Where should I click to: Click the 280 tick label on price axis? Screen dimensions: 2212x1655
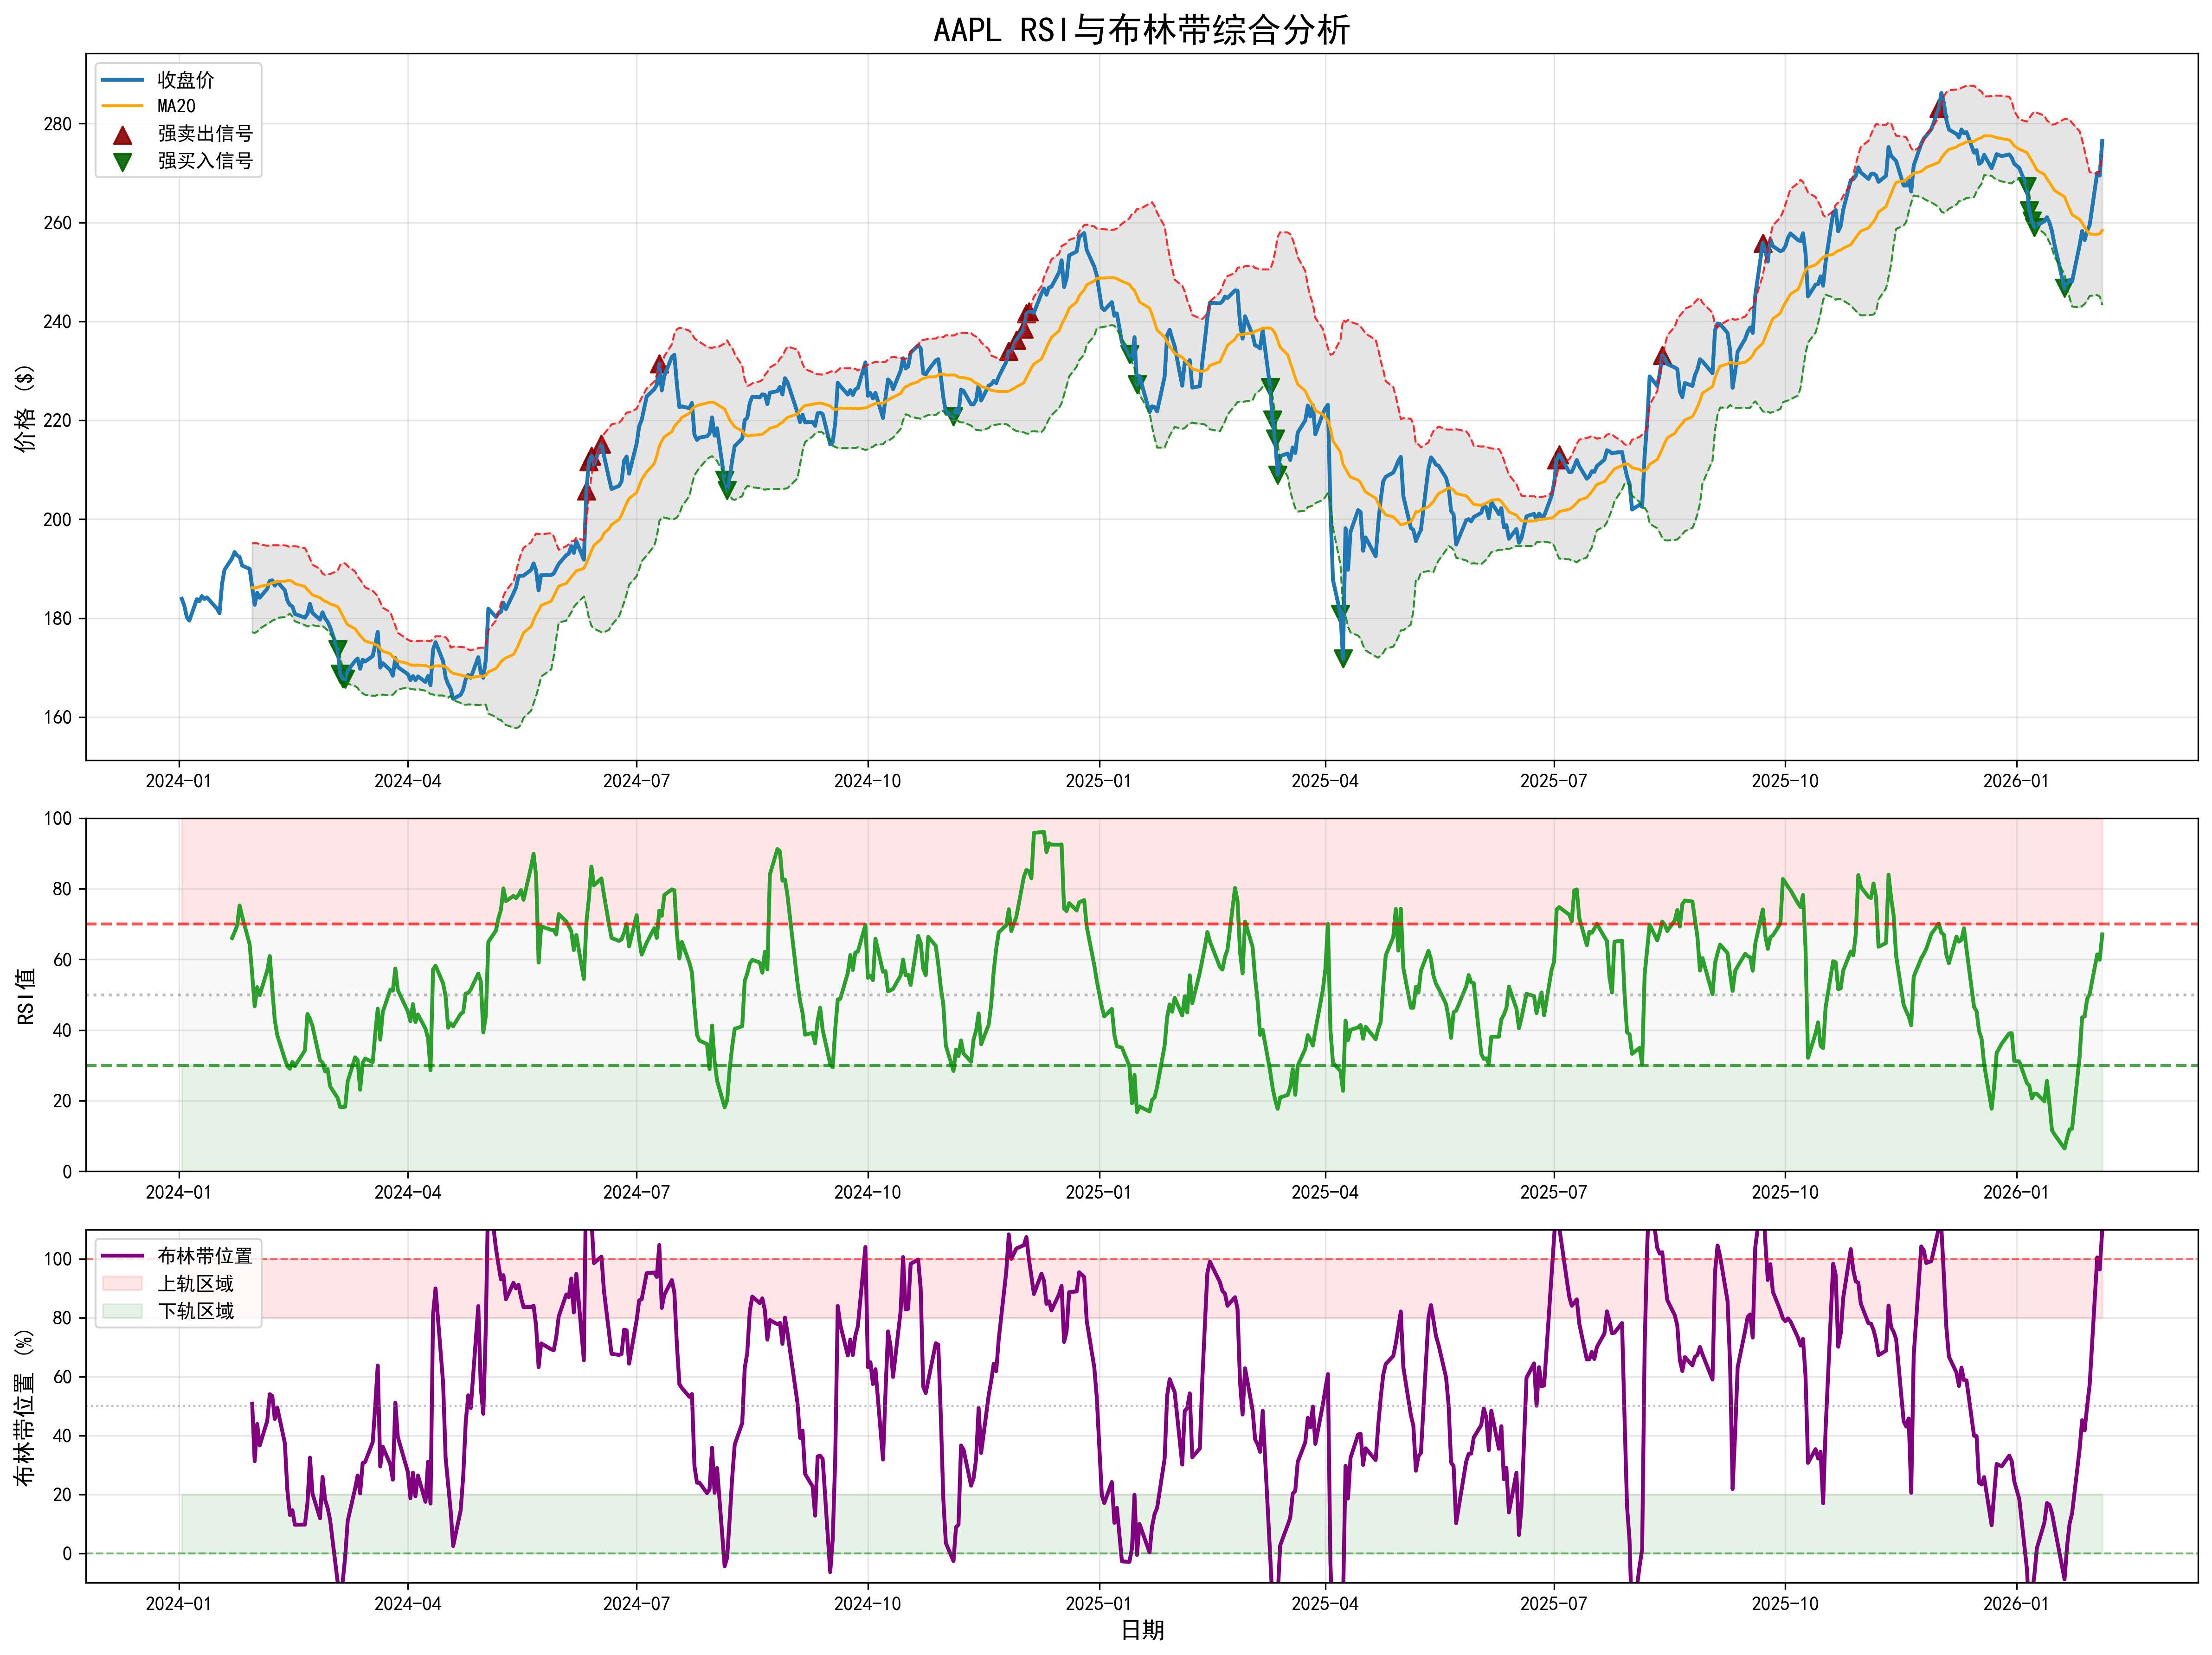58,124
